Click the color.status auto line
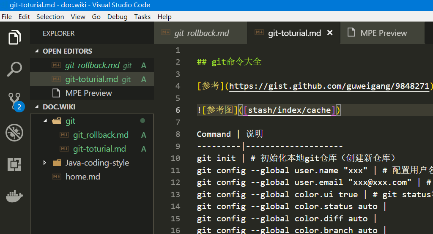 292,207
